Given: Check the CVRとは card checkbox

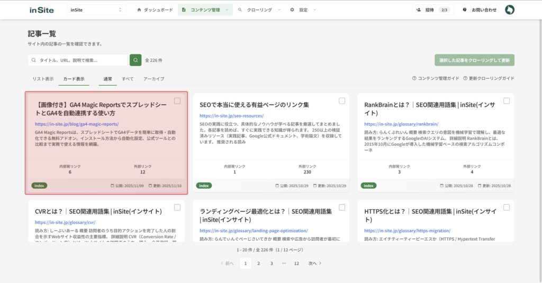Looking at the screenshot, I should (x=177, y=207).
